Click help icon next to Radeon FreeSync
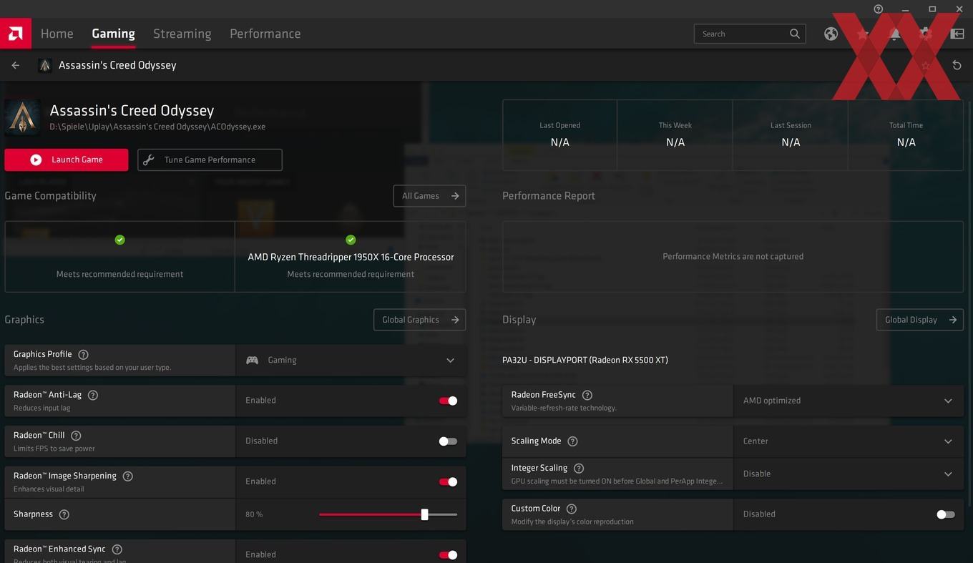 tap(587, 395)
